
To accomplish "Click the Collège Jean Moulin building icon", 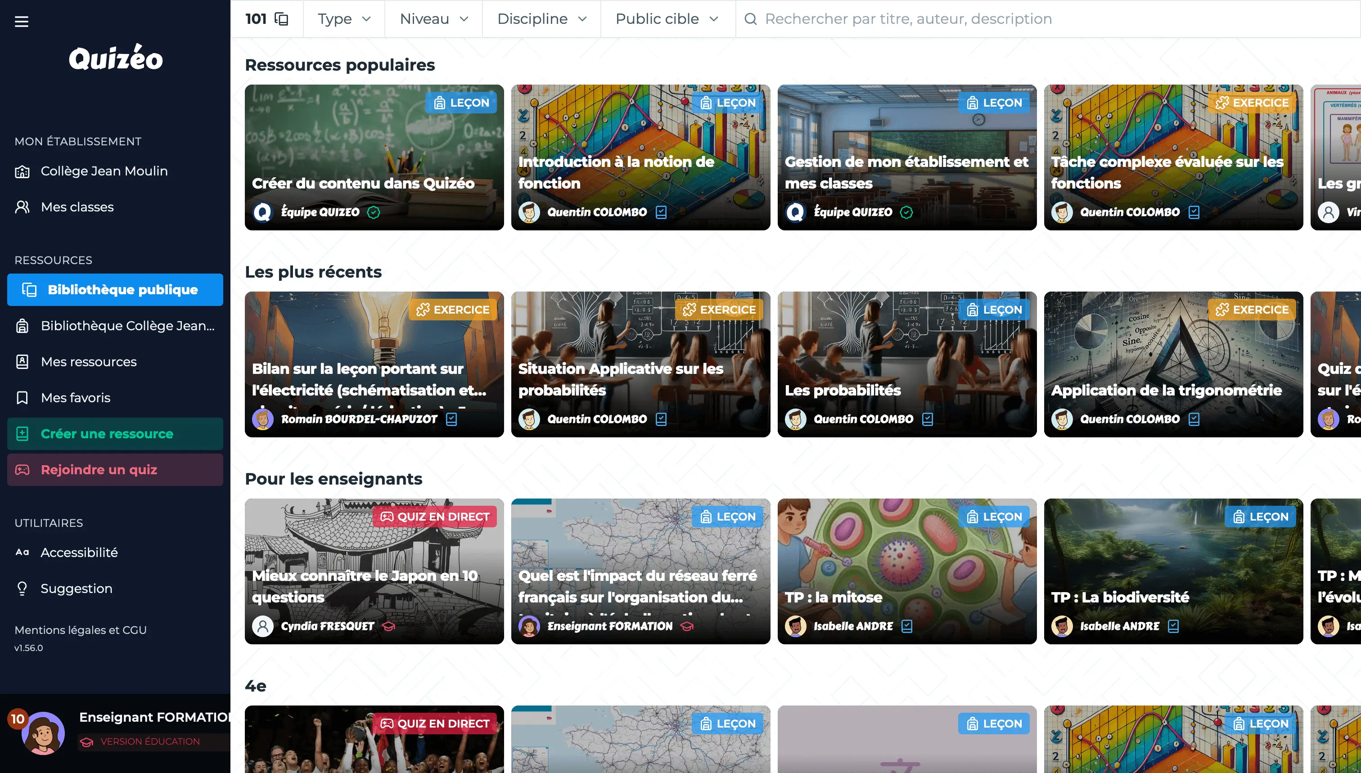I will (x=22, y=171).
